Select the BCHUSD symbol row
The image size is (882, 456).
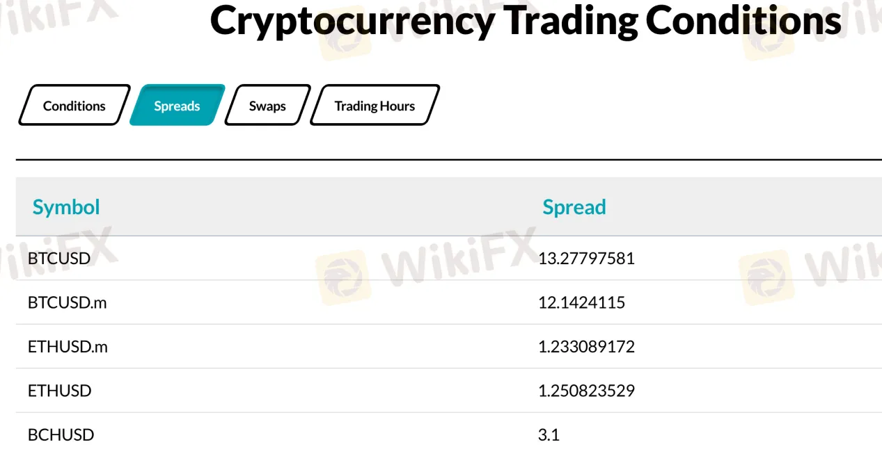coord(449,434)
